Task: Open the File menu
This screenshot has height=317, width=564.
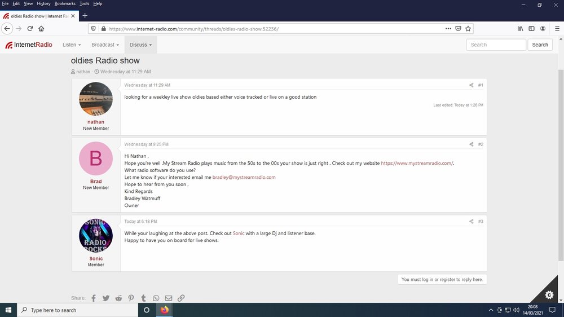Action: [5, 3]
